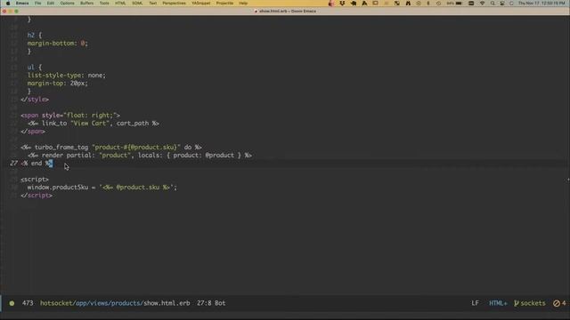Click the closing </style> tag
This screenshot has width=570, height=320.
coord(35,100)
